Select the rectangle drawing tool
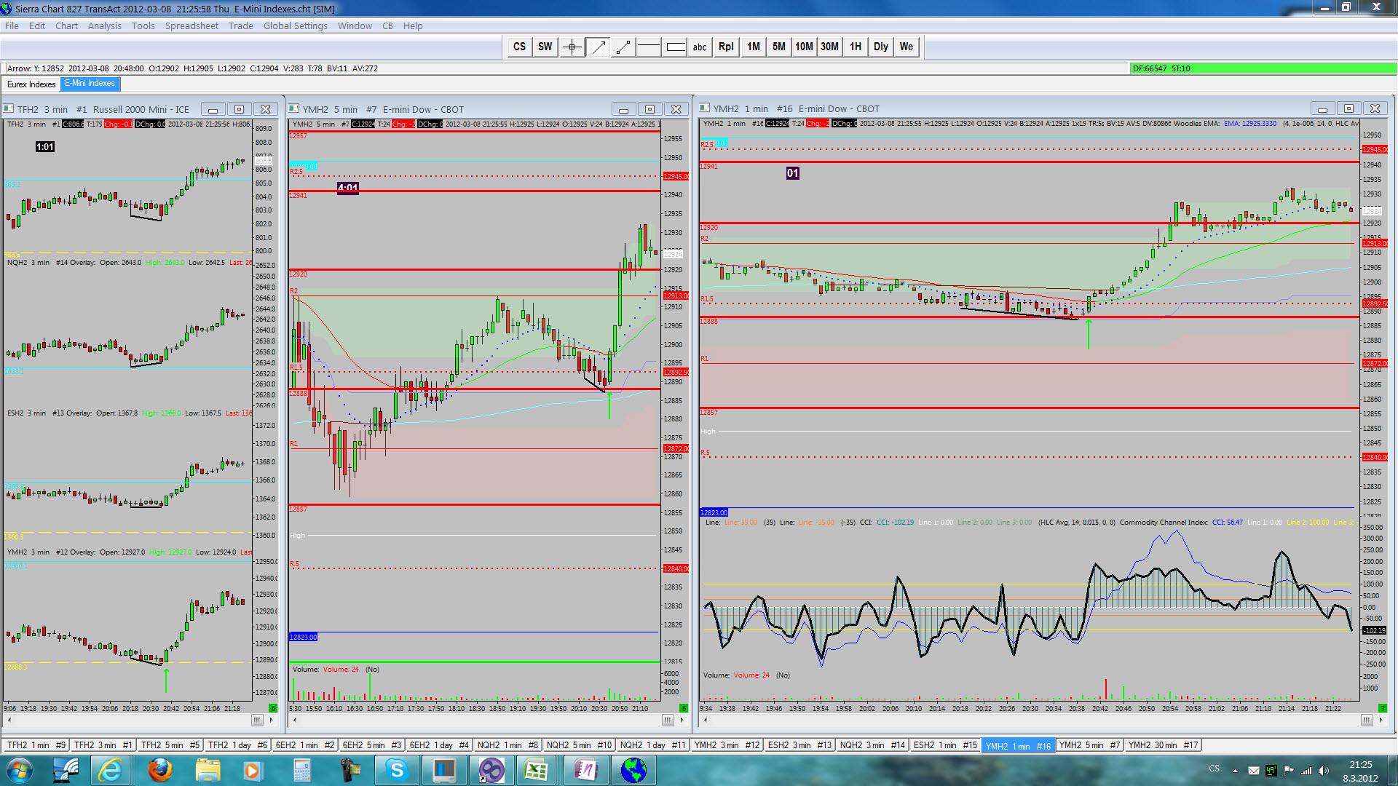Screen dimensions: 1398x786 tap(675, 47)
